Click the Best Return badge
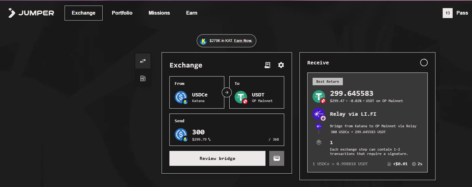The height and width of the screenshot is (187, 472). pos(328,82)
